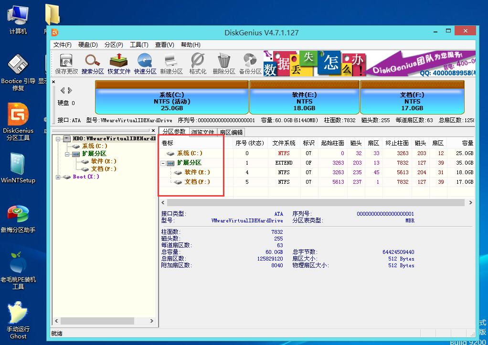
Task: Launch the 快速分区 (Quick Partition) tool
Action: [145, 63]
